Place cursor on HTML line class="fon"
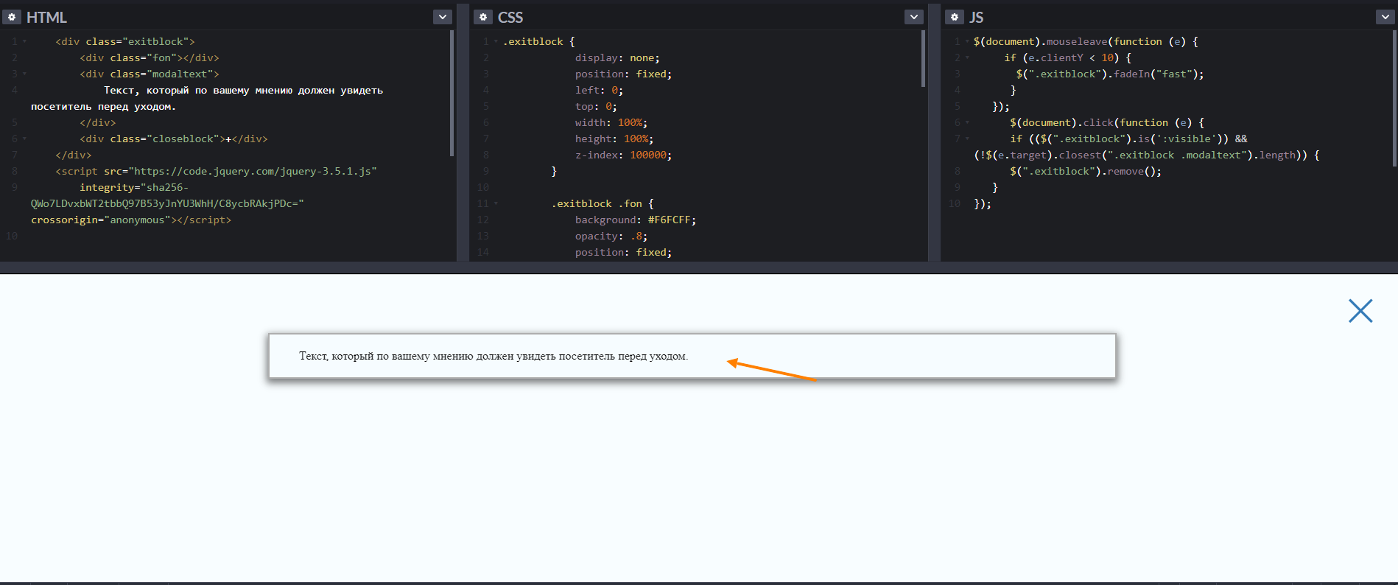 coord(150,58)
